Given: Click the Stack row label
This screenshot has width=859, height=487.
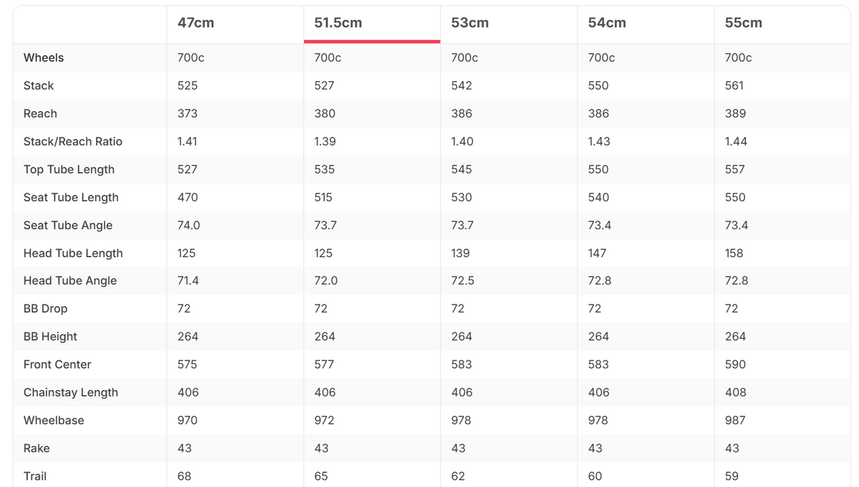Looking at the screenshot, I should click(x=39, y=85).
